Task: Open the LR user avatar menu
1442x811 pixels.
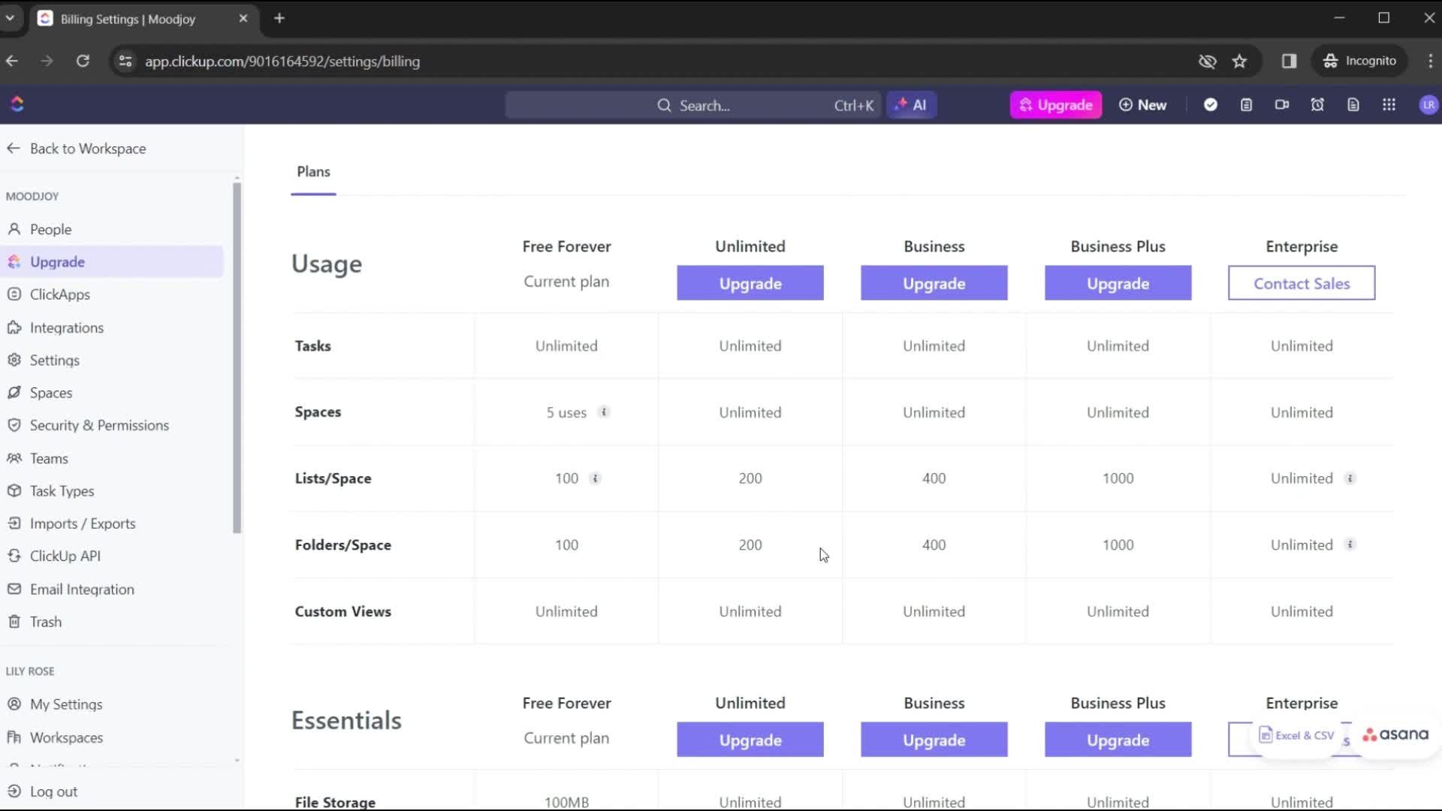Action: point(1428,105)
